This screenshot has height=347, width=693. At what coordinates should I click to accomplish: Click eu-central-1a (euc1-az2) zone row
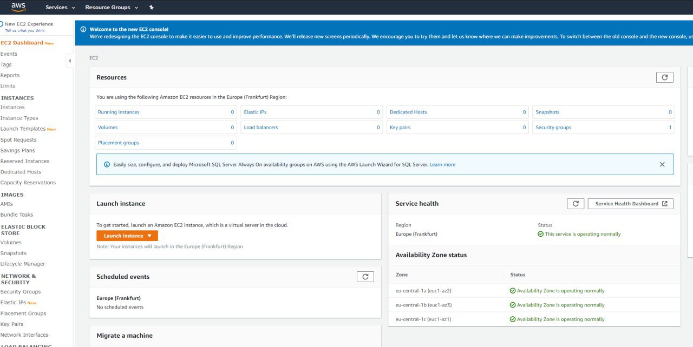click(x=534, y=291)
